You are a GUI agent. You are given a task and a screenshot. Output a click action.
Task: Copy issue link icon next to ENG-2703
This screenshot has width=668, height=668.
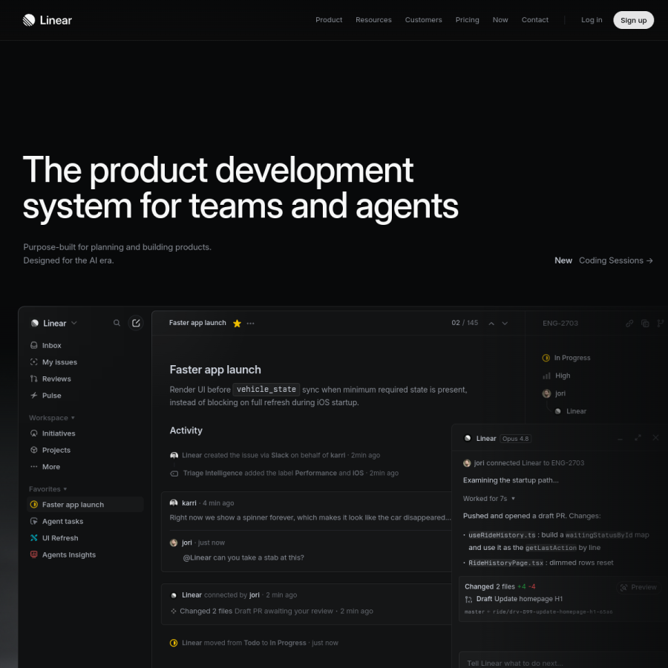[629, 324]
